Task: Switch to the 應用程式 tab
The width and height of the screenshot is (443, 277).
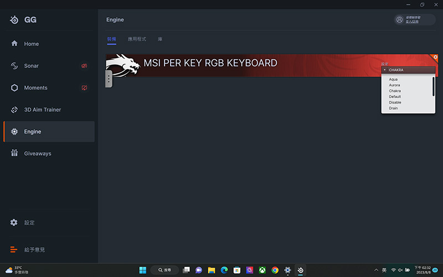Action: (137, 39)
